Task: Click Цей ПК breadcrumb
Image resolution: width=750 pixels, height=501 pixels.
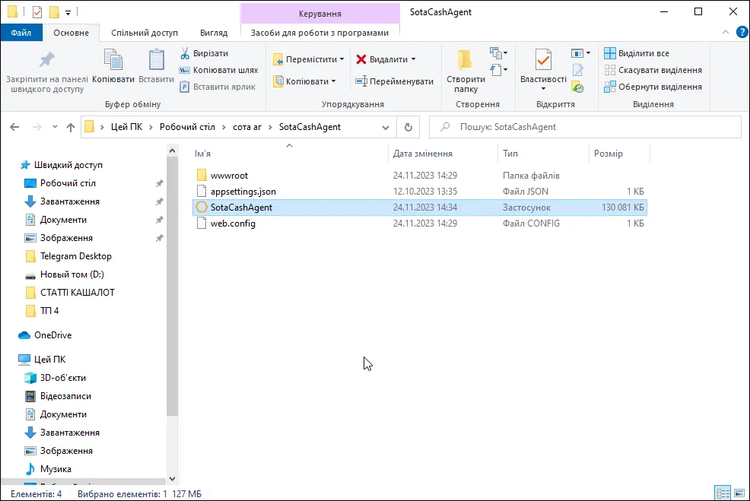Action: point(127,127)
